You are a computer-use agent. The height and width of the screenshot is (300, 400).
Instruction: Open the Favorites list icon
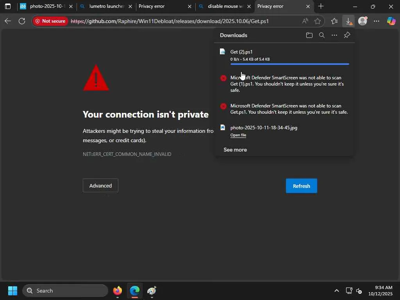pos(334,21)
